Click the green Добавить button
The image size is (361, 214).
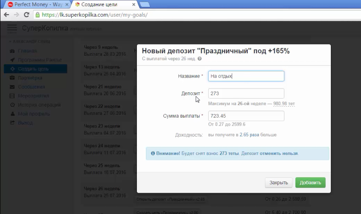click(310, 183)
